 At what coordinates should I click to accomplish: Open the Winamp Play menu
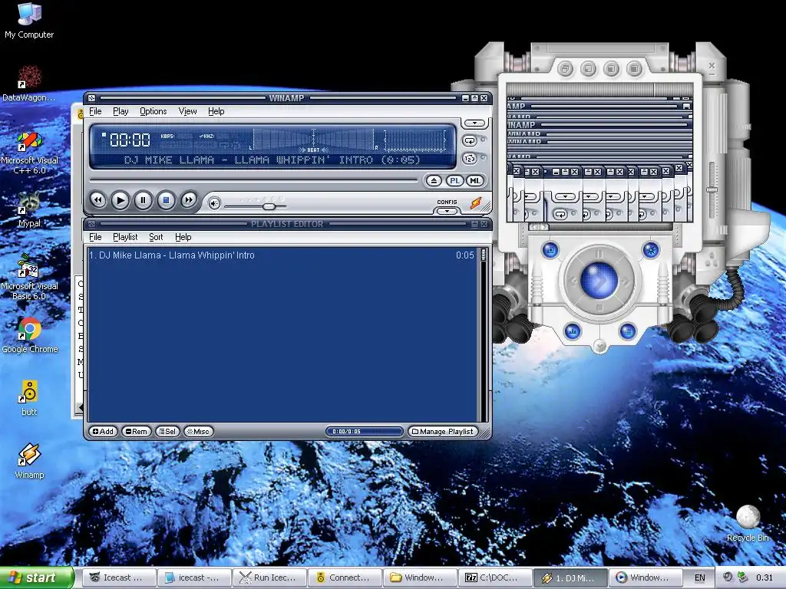click(121, 111)
